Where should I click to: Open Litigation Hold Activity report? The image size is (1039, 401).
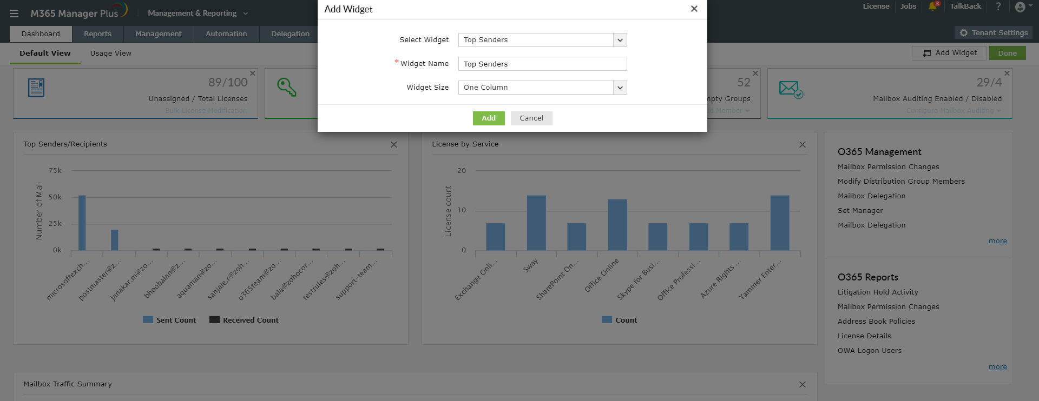(878, 292)
